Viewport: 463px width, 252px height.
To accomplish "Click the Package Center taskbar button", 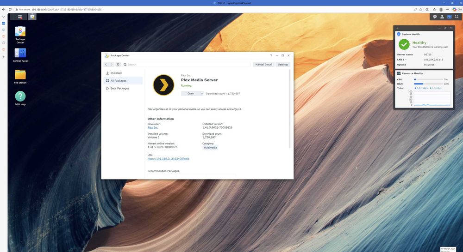I will 32,17.
